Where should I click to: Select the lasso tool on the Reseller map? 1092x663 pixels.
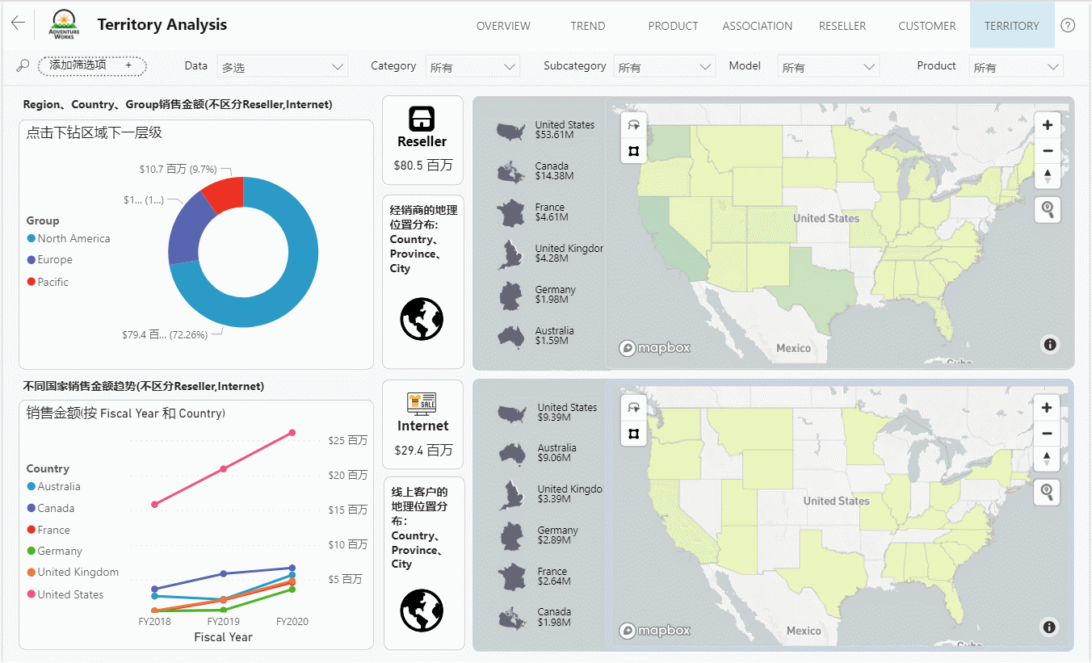633,125
